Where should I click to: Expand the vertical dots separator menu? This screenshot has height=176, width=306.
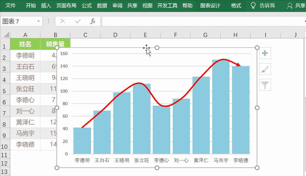[48, 21]
